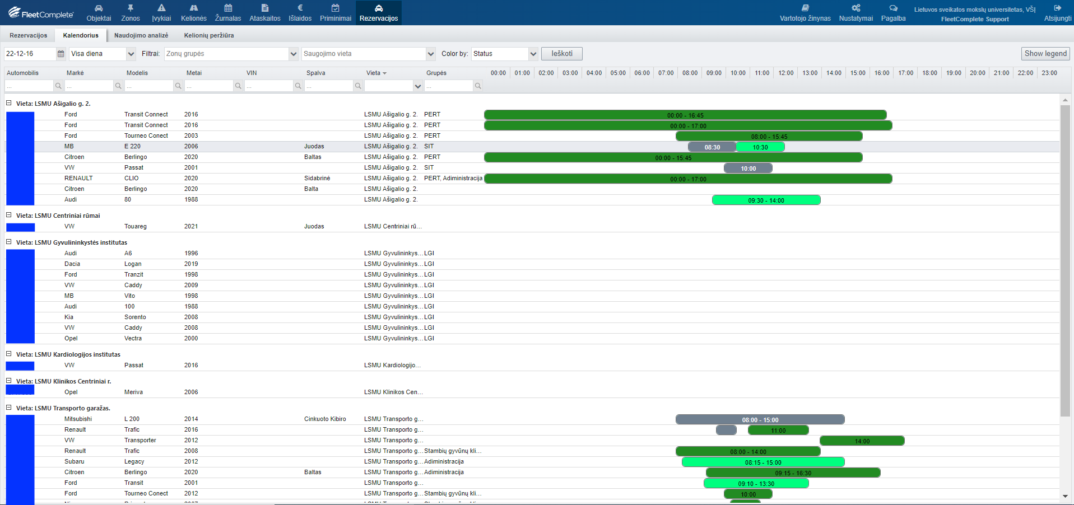The image size is (1074, 505).
Task: Select the grey 08:30 MB reservation
Action: click(712, 147)
